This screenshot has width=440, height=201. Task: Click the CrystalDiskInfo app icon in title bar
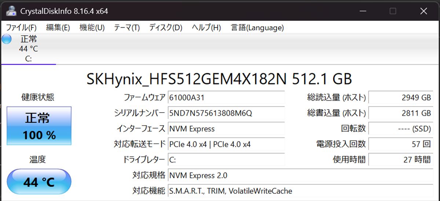11,11
